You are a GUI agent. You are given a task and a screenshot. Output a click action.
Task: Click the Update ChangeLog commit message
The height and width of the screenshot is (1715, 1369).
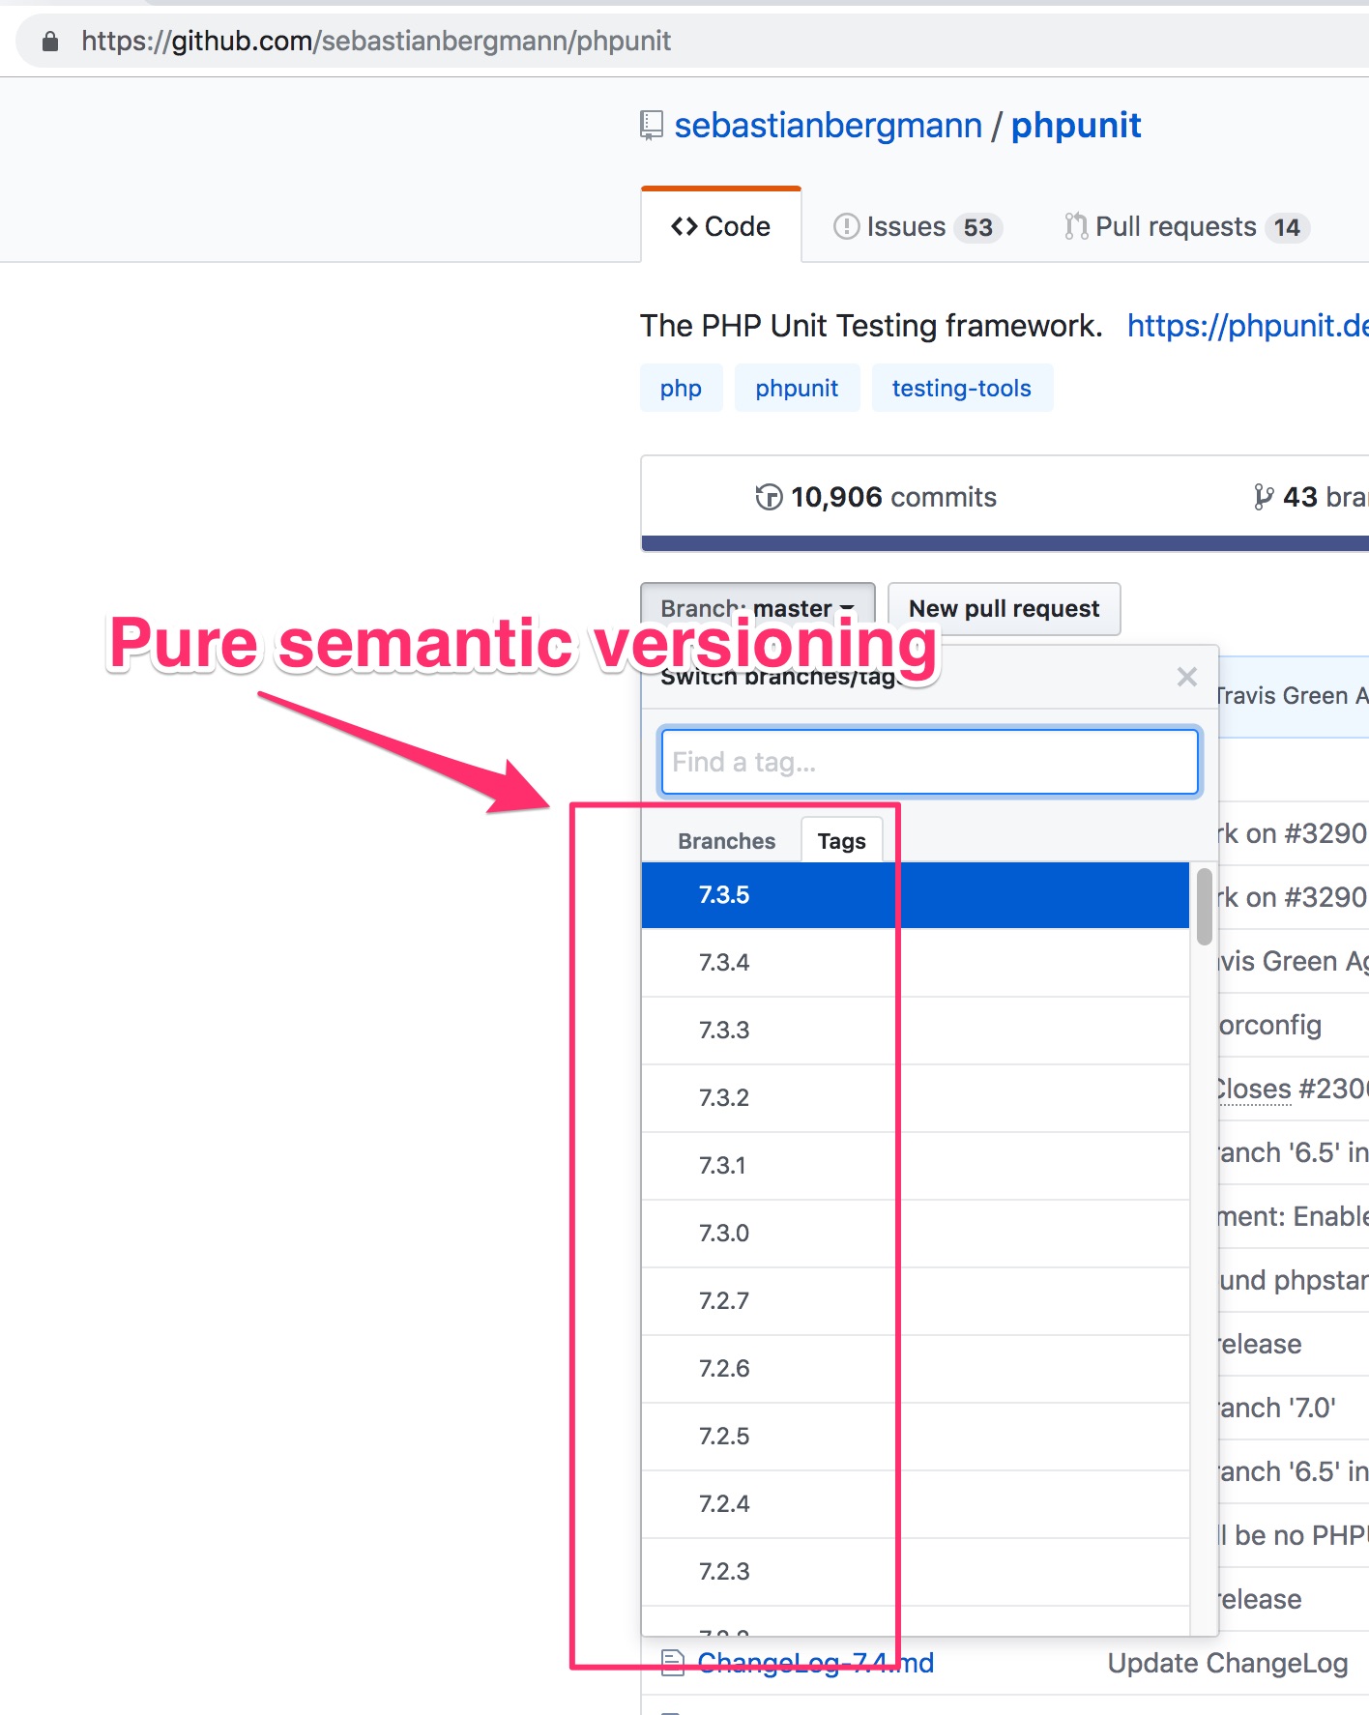click(1228, 1663)
